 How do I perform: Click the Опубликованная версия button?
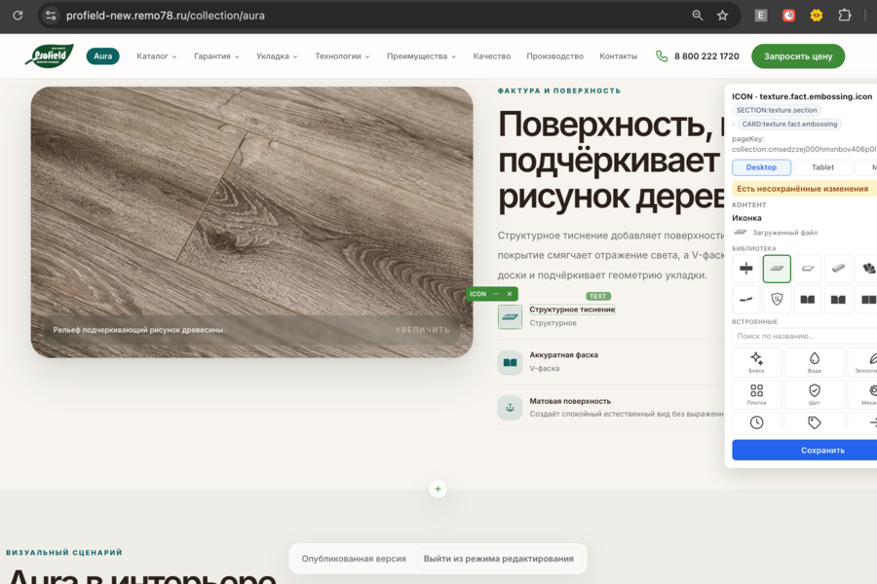354,559
